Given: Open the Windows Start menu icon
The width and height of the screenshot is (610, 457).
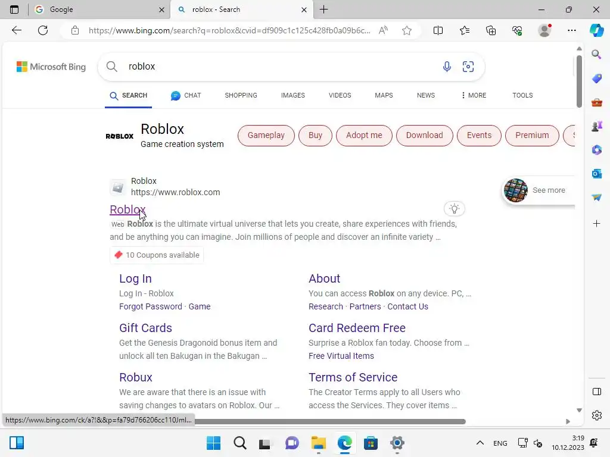Looking at the screenshot, I should click(213, 443).
